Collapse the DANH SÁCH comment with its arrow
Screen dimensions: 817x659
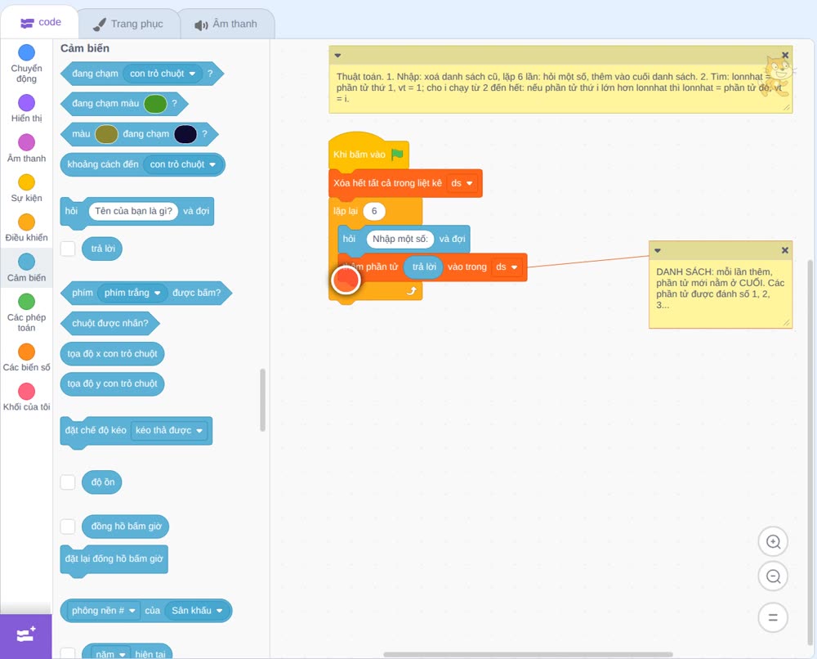658,250
